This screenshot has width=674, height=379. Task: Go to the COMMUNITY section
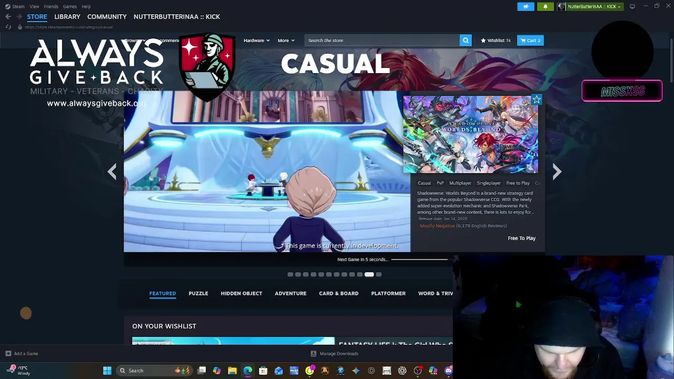coord(107,17)
